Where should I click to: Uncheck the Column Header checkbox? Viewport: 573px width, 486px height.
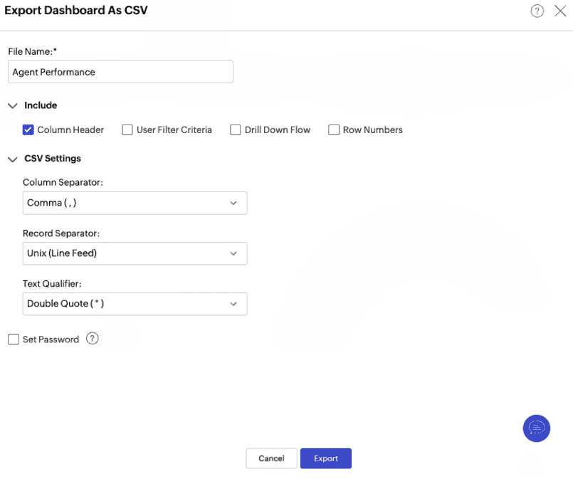(x=28, y=130)
